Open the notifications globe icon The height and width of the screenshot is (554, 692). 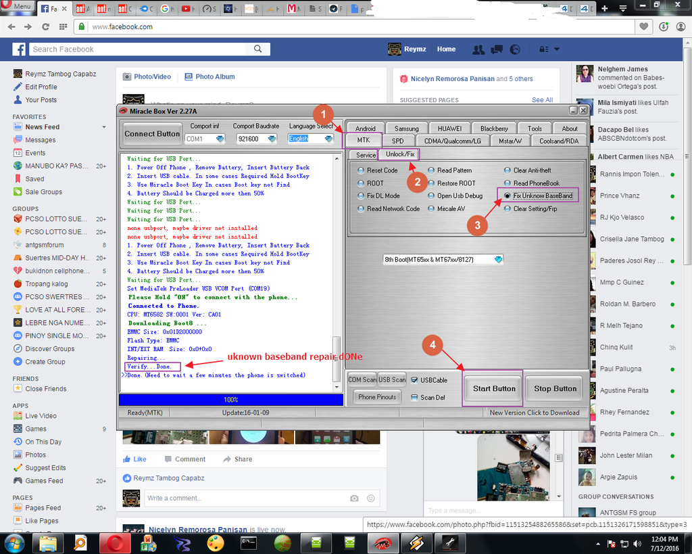(x=515, y=49)
